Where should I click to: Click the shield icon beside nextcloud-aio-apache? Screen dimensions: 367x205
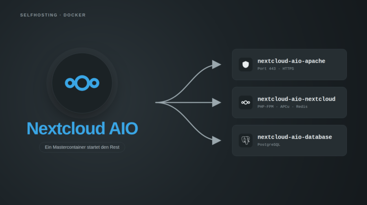tap(246, 64)
